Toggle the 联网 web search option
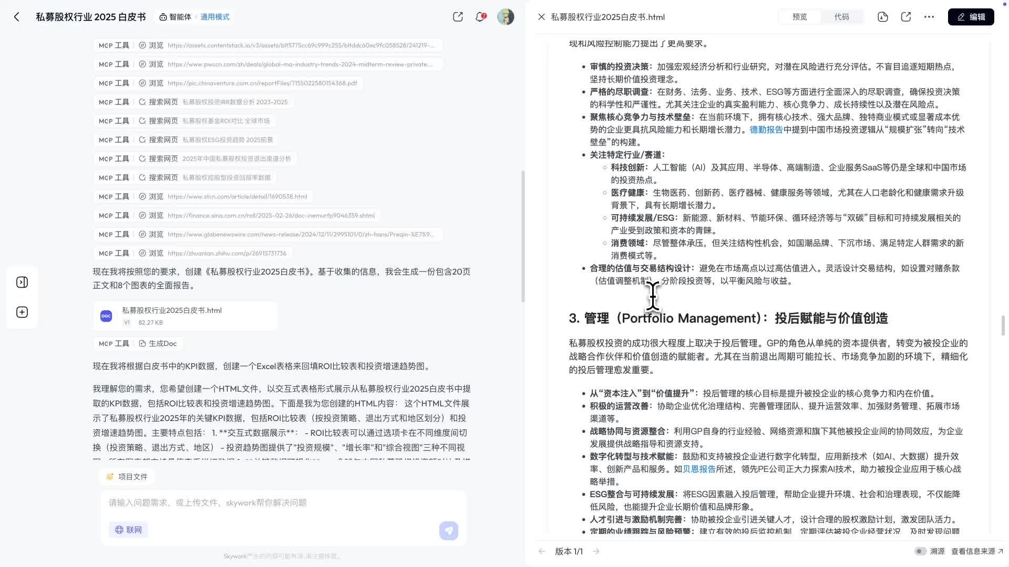This screenshot has width=1009, height=567. (129, 530)
